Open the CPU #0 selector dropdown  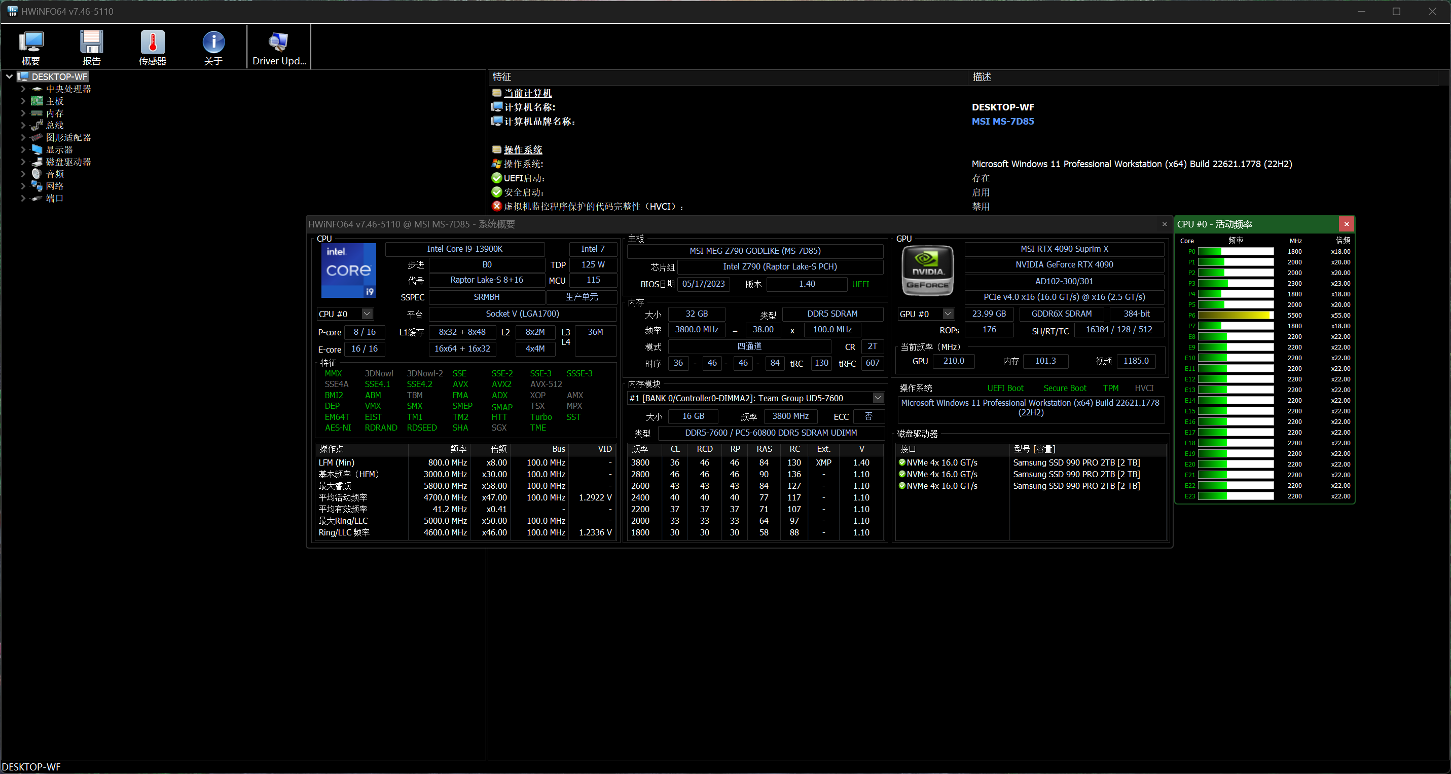tap(367, 314)
